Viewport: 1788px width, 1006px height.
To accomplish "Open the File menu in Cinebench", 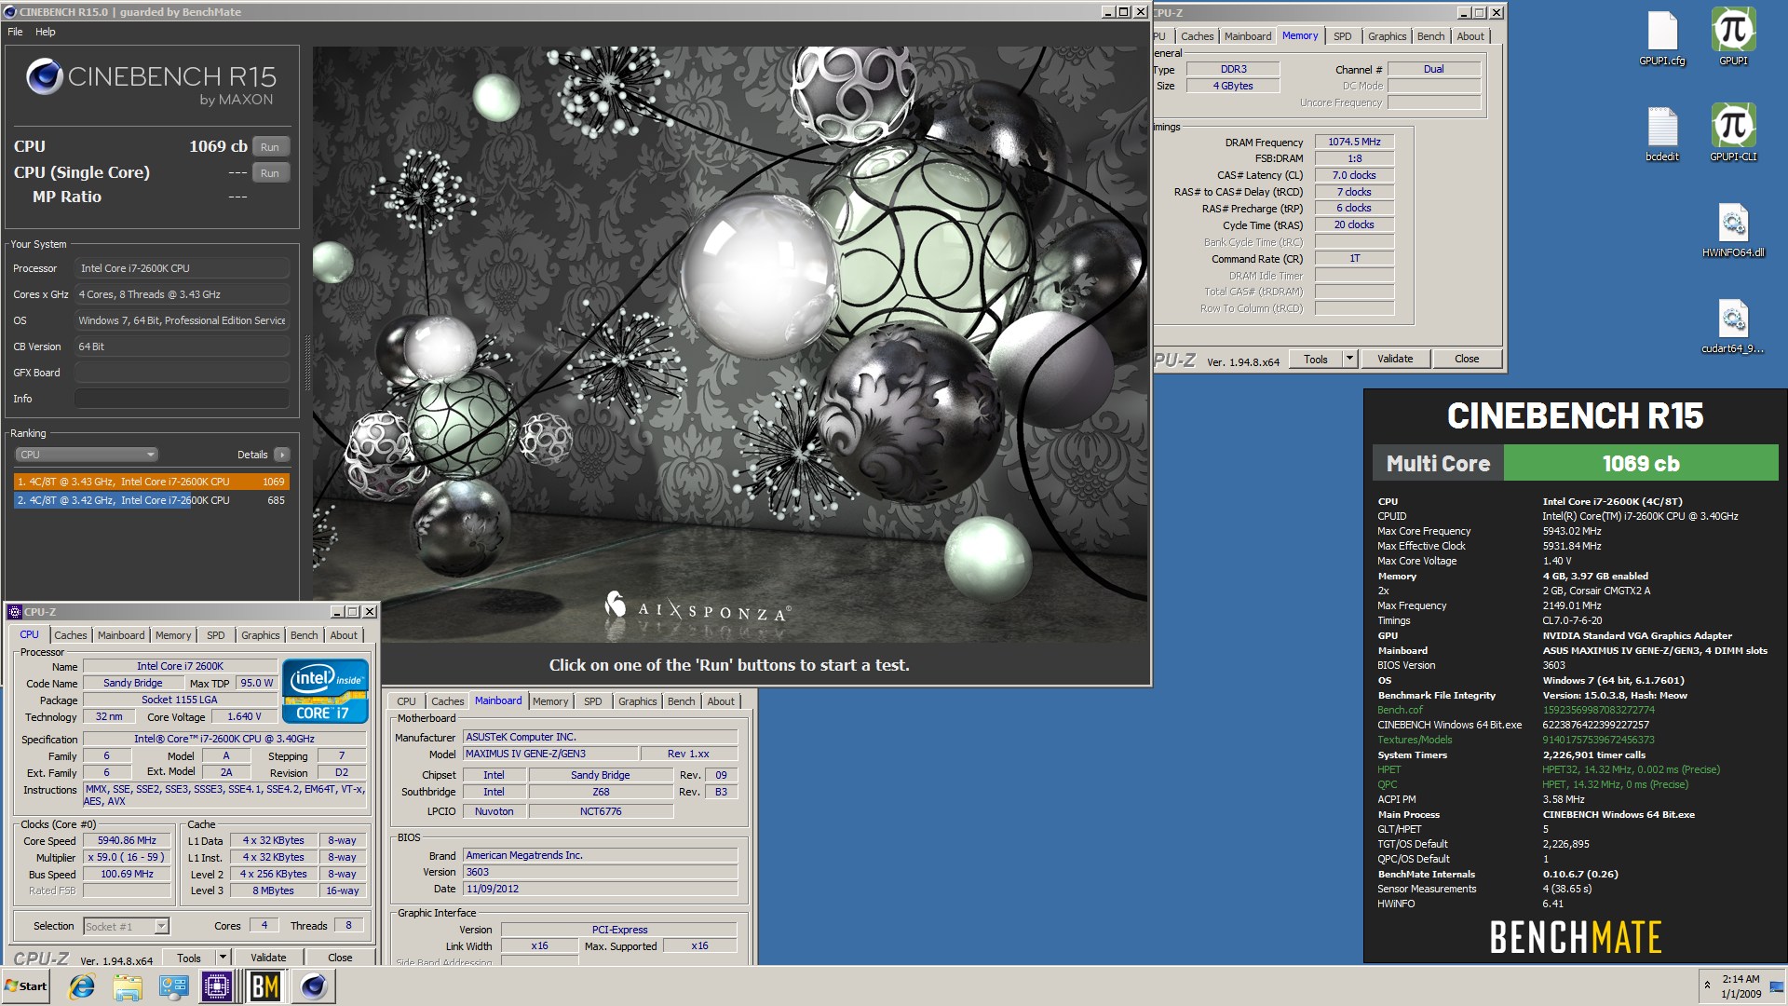I will pos(15,32).
